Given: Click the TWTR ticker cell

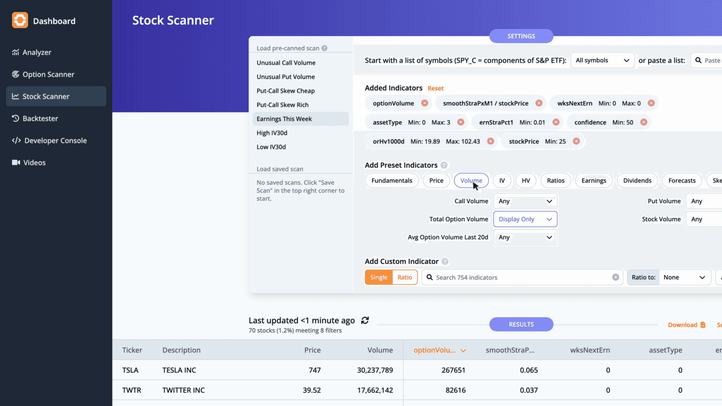Looking at the screenshot, I should click(131, 390).
